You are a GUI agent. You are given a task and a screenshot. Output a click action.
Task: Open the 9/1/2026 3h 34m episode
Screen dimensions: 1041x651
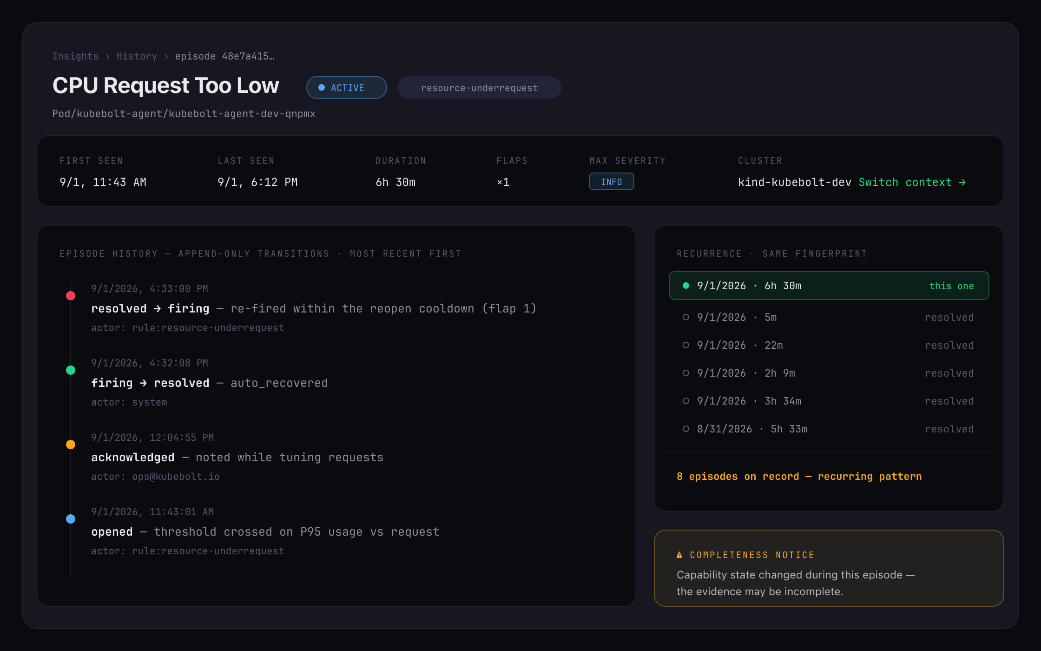829,401
